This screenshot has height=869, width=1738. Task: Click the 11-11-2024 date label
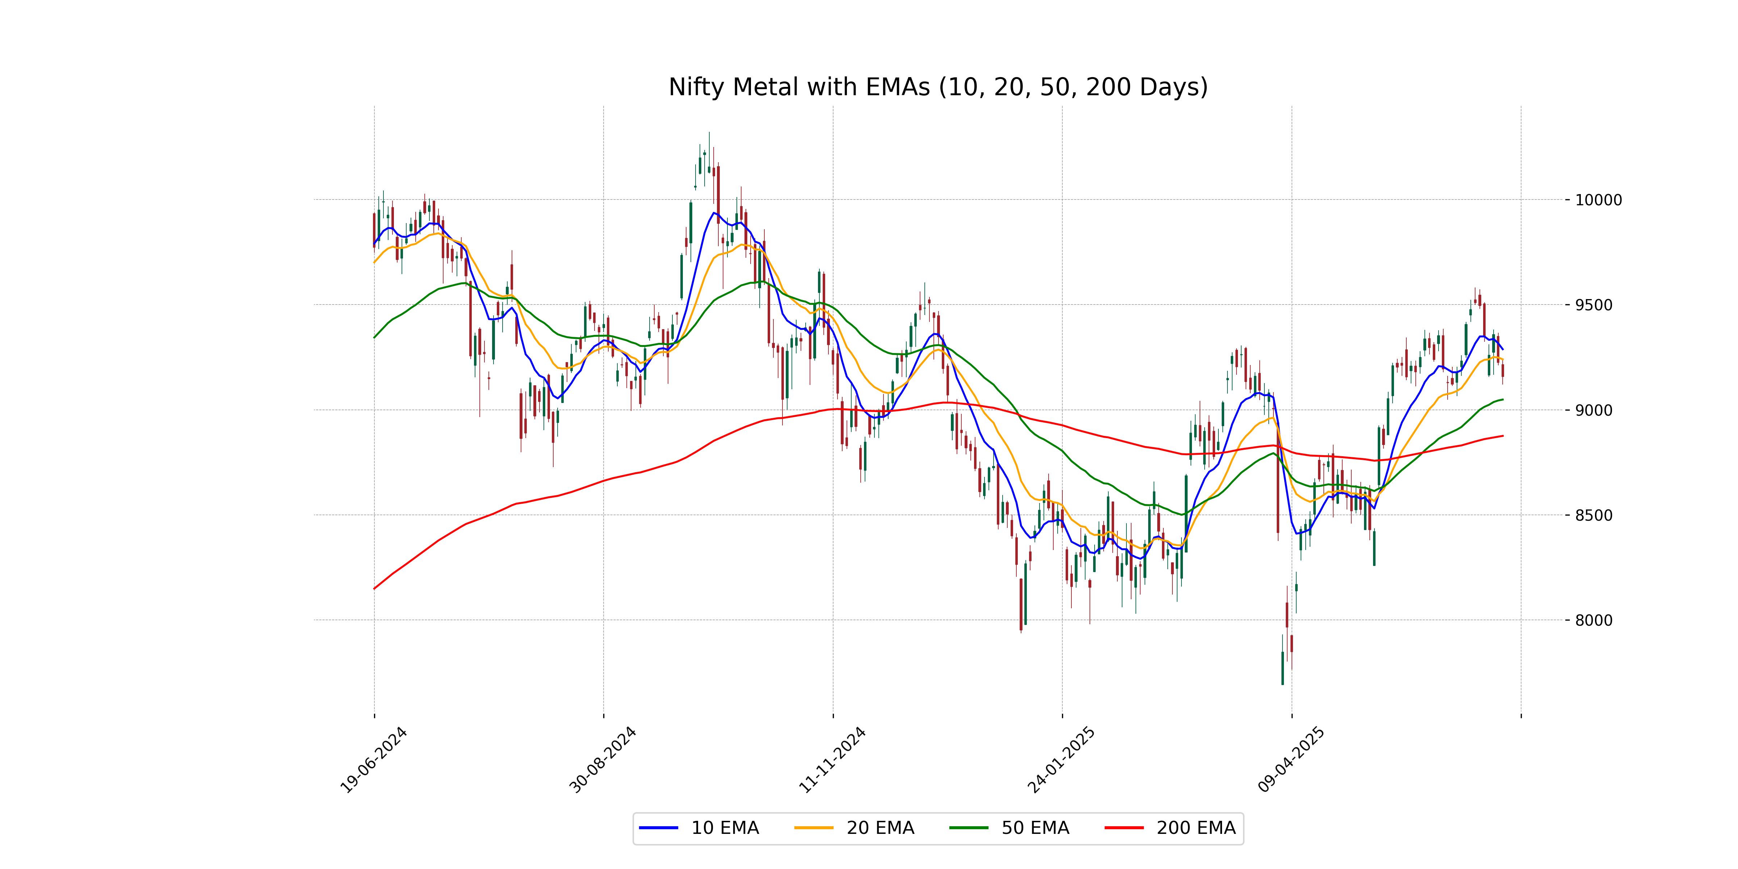point(832,760)
